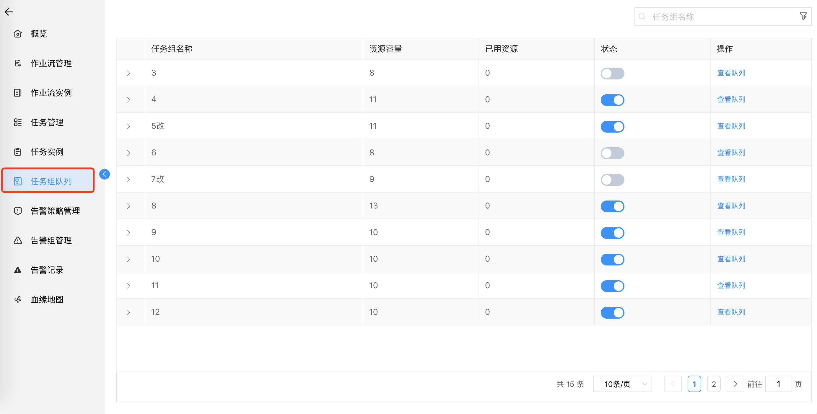Disable status toggle for task group 8
817x414 pixels.
(x=612, y=206)
